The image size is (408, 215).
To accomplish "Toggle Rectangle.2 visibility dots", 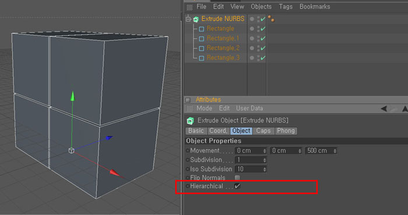I will tap(258, 48).
